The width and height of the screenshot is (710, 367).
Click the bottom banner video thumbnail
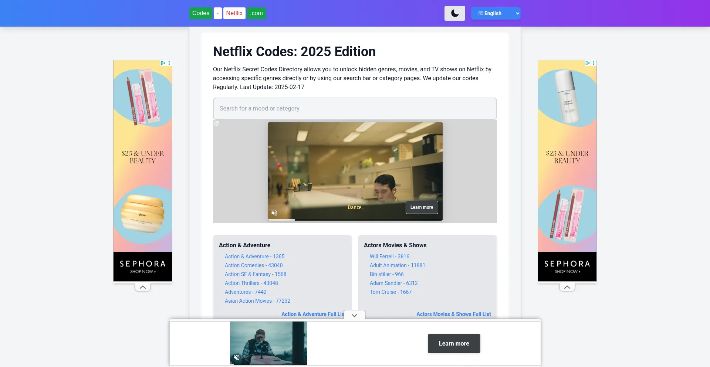click(268, 343)
